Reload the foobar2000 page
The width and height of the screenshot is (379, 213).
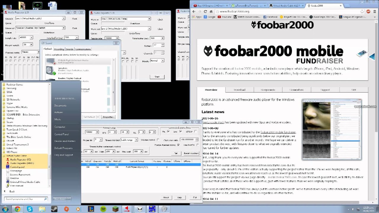pyautogui.click(x=205, y=12)
